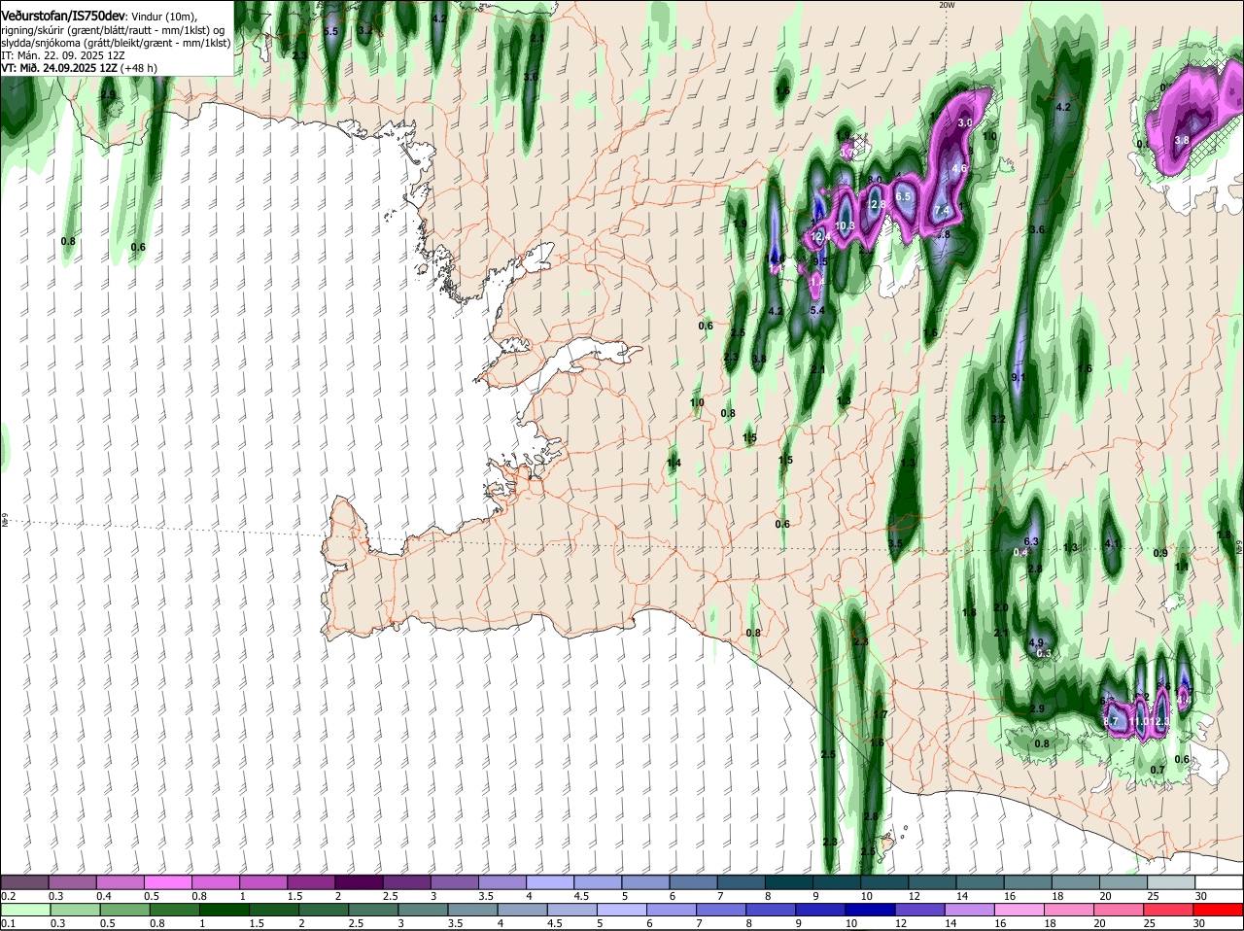Image resolution: width=1244 pixels, height=931 pixels.
Task: Click the '9.1' precipitation value
Action: pyautogui.click(x=1019, y=377)
